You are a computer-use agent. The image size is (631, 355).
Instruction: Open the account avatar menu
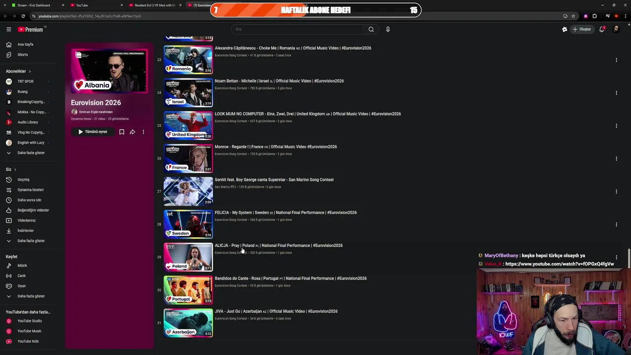(x=616, y=29)
